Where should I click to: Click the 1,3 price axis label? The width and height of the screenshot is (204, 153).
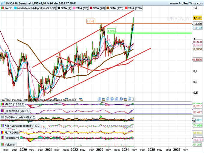[195, 8]
